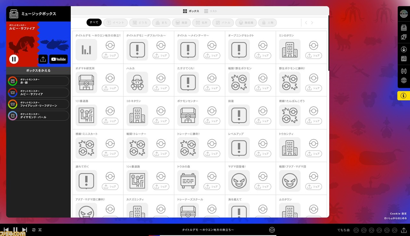This screenshot has height=236, width=410.
Task: Share the 戦闘！トレーナー track
Action: point(161,154)
